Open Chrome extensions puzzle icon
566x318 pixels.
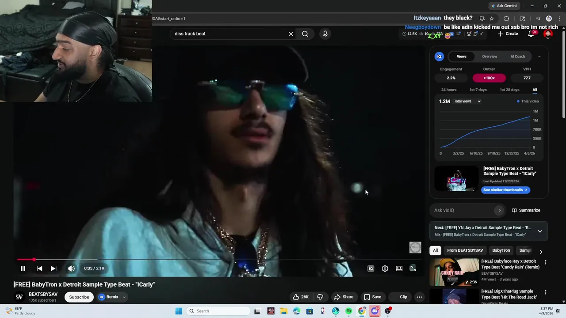coord(507,19)
